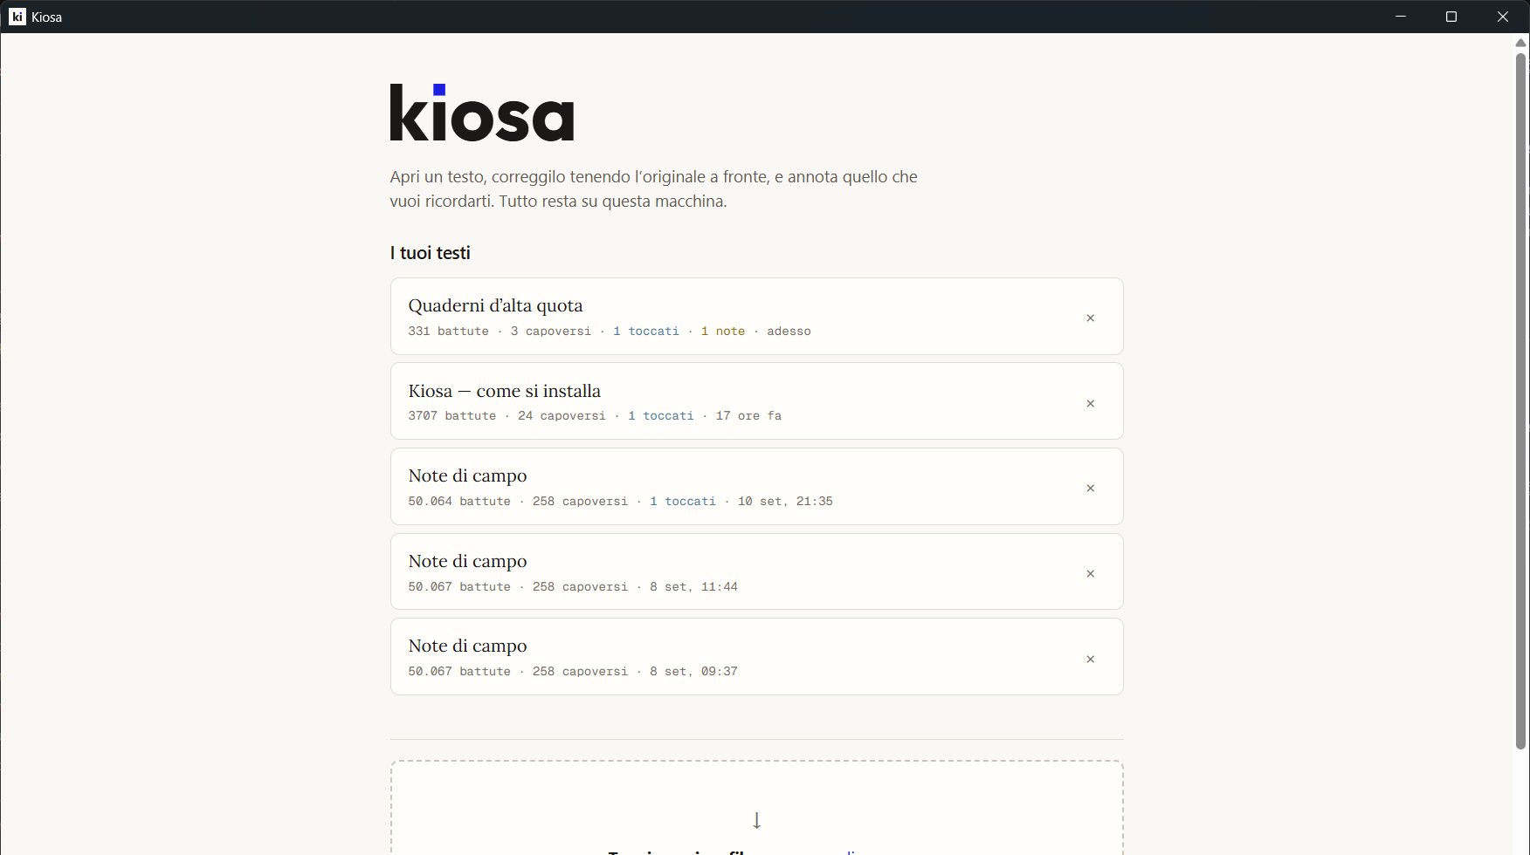Image resolution: width=1530 pixels, height=855 pixels.
Task: Remove the Quaderni d'alta quota text
Action: click(x=1090, y=318)
